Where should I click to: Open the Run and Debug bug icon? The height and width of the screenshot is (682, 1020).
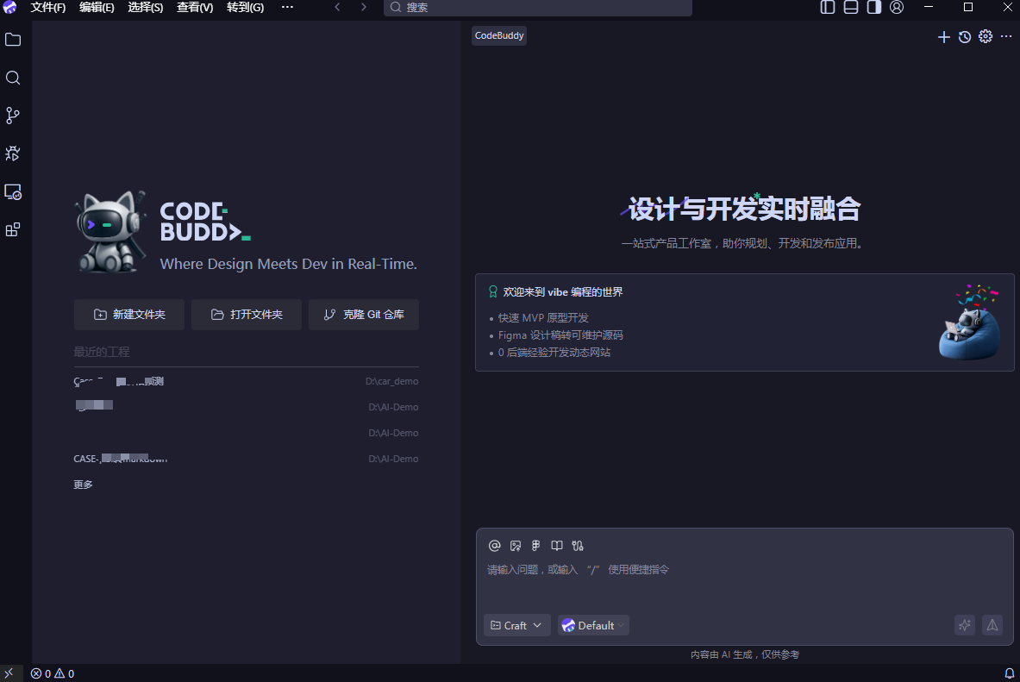pyautogui.click(x=13, y=153)
